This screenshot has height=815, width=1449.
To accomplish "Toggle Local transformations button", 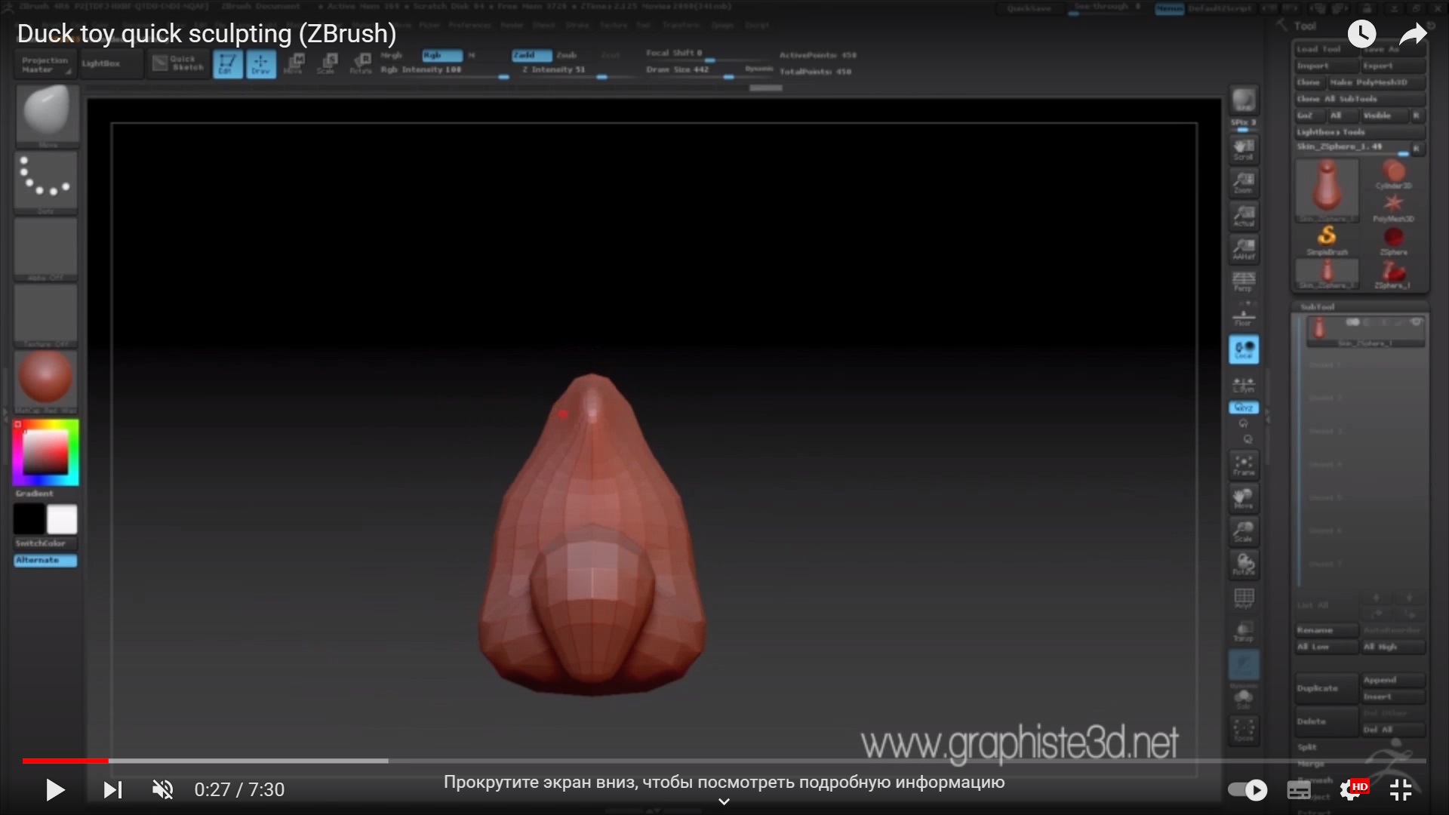I will [1244, 349].
